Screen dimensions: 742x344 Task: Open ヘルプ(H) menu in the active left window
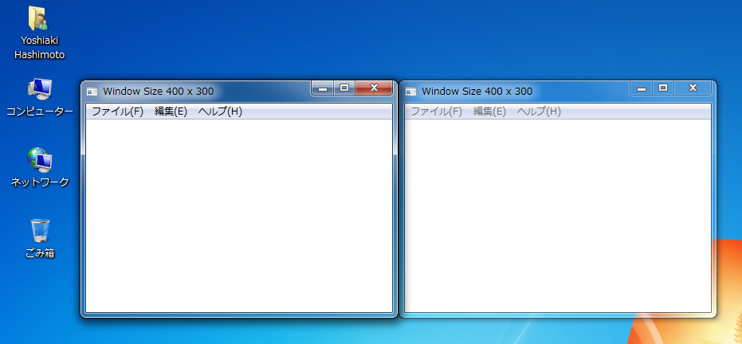point(220,111)
